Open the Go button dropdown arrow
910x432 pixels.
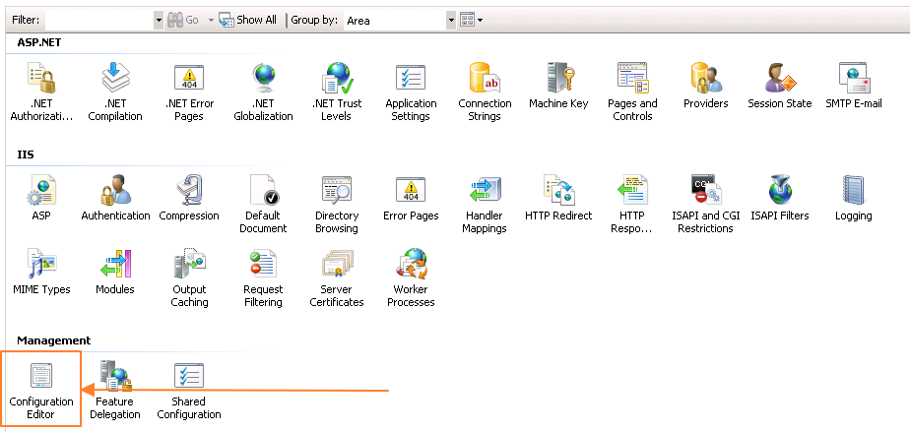point(211,21)
